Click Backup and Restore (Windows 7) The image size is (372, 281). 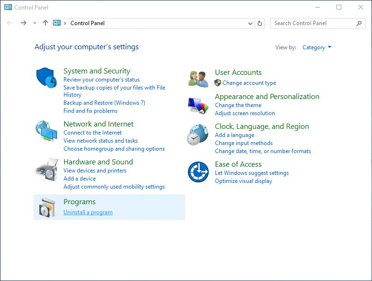coord(104,103)
